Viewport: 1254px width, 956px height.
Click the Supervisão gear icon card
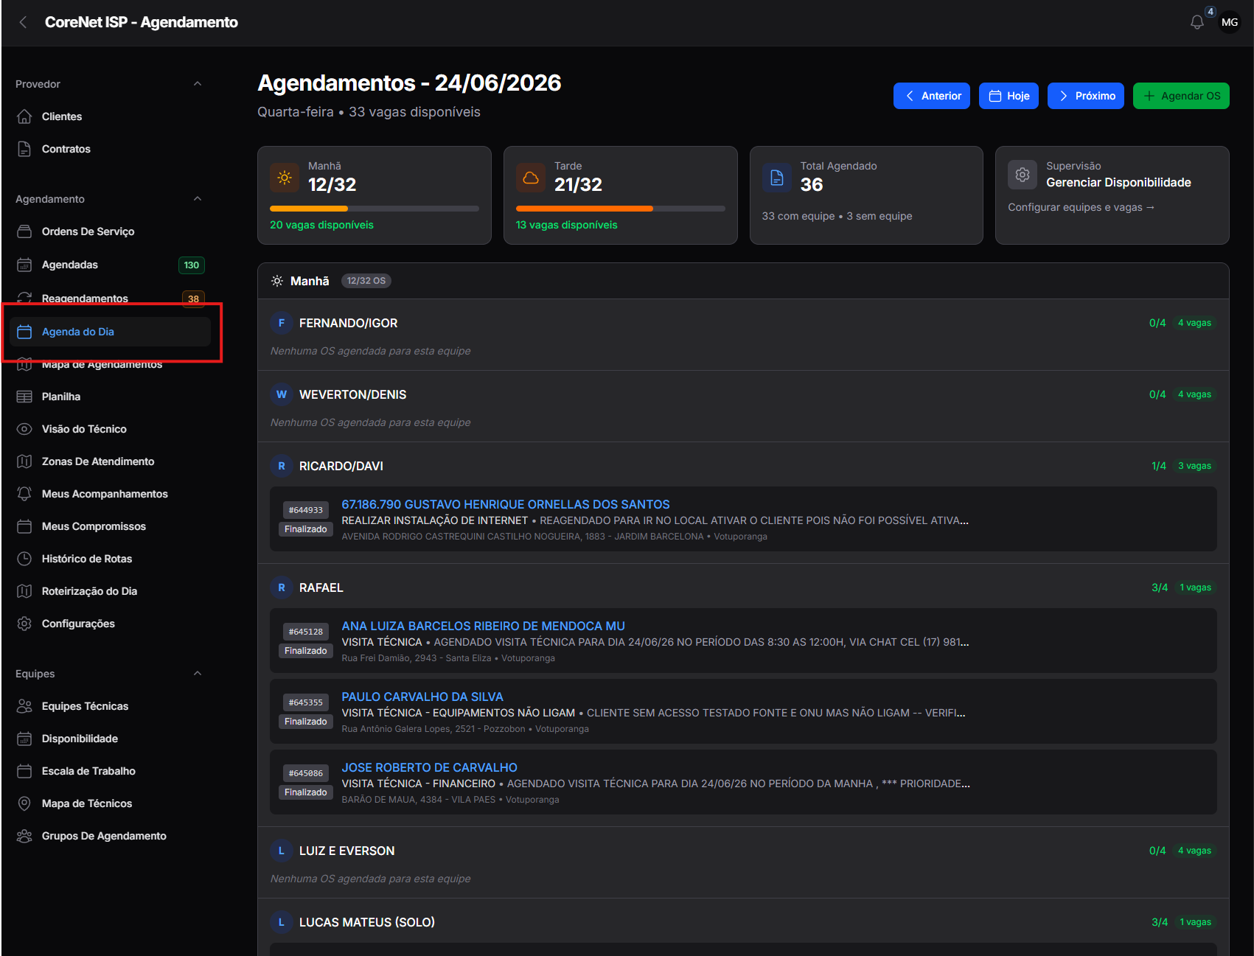[x=1023, y=175]
